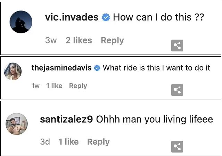Click the 3d timestamp on the third comment

pyautogui.click(x=45, y=142)
